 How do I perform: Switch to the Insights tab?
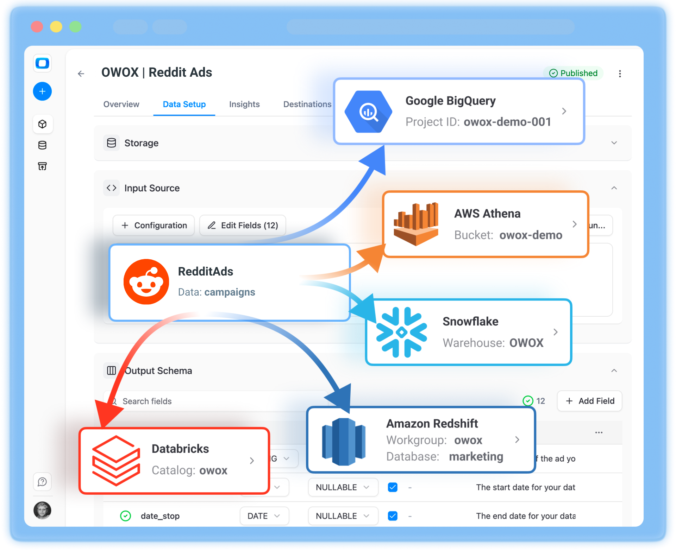coord(244,104)
